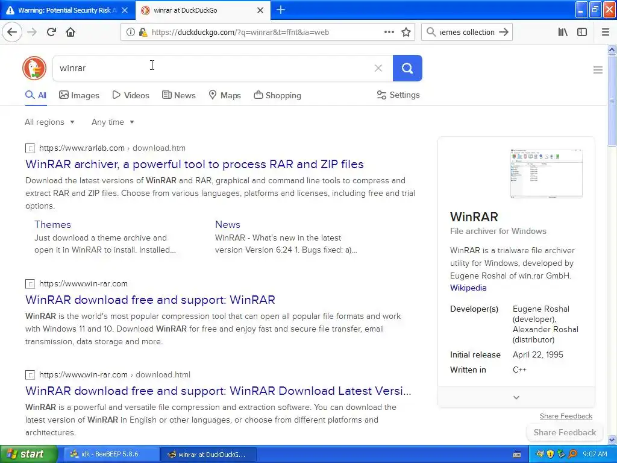The height and width of the screenshot is (463, 617).
Task: Open DuckDuckGo side menu hamburger
Action: (x=598, y=70)
